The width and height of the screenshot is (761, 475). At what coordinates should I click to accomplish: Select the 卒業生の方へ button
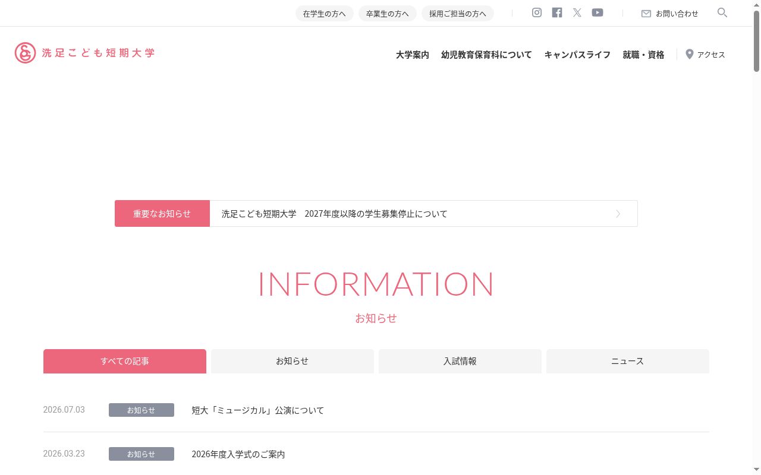(388, 14)
